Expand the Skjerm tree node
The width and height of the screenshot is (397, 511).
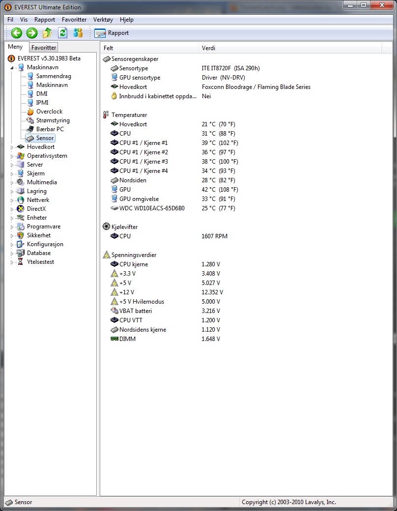point(12,174)
